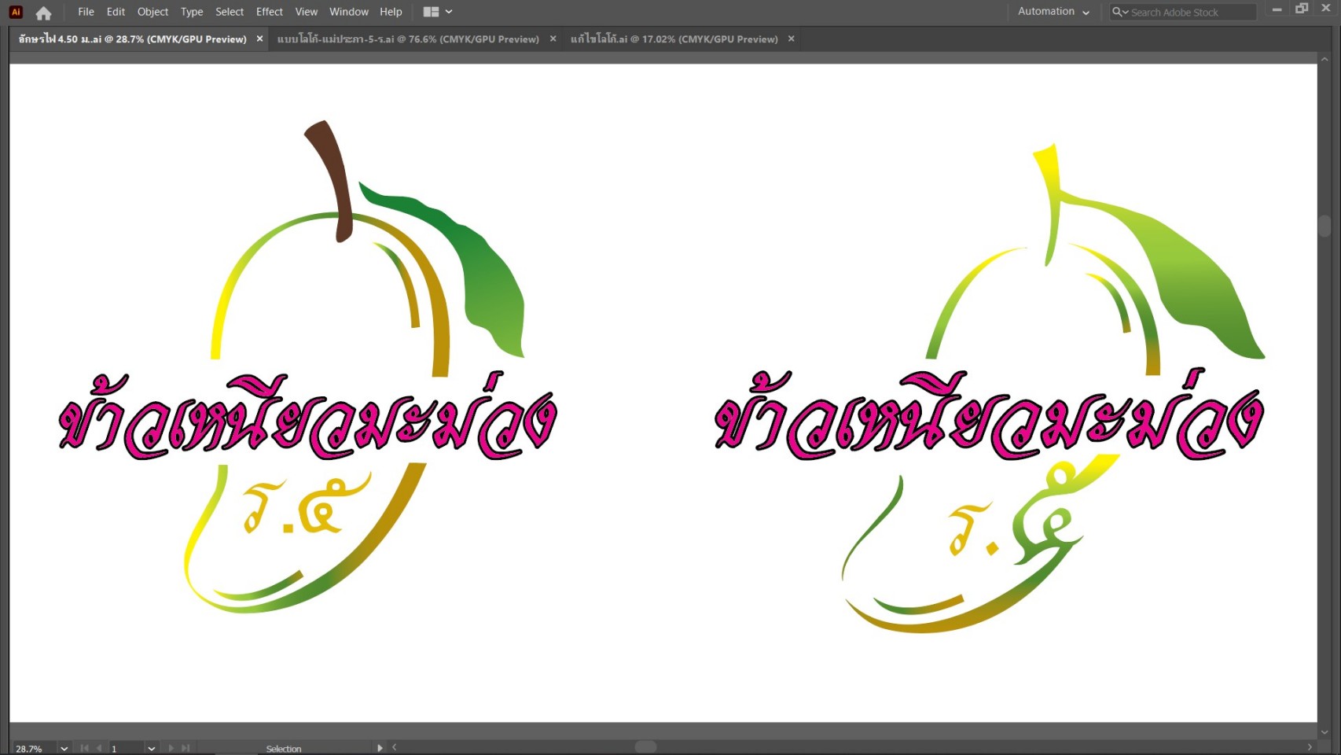
Task: Click the Illustrator Ai logo icon
Action: [16, 12]
